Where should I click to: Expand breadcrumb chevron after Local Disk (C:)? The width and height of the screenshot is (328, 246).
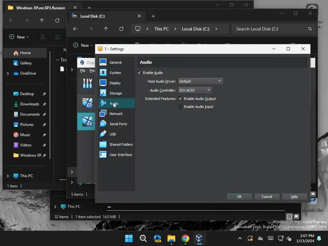[x=216, y=29]
